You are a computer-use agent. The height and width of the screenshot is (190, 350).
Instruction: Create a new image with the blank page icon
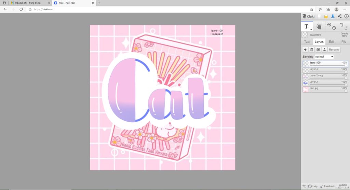tap(320, 16)
